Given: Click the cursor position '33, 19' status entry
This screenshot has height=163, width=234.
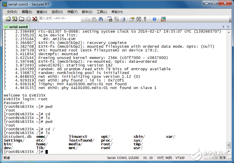Looking at the screenshot, I should (x=148, y=158).
